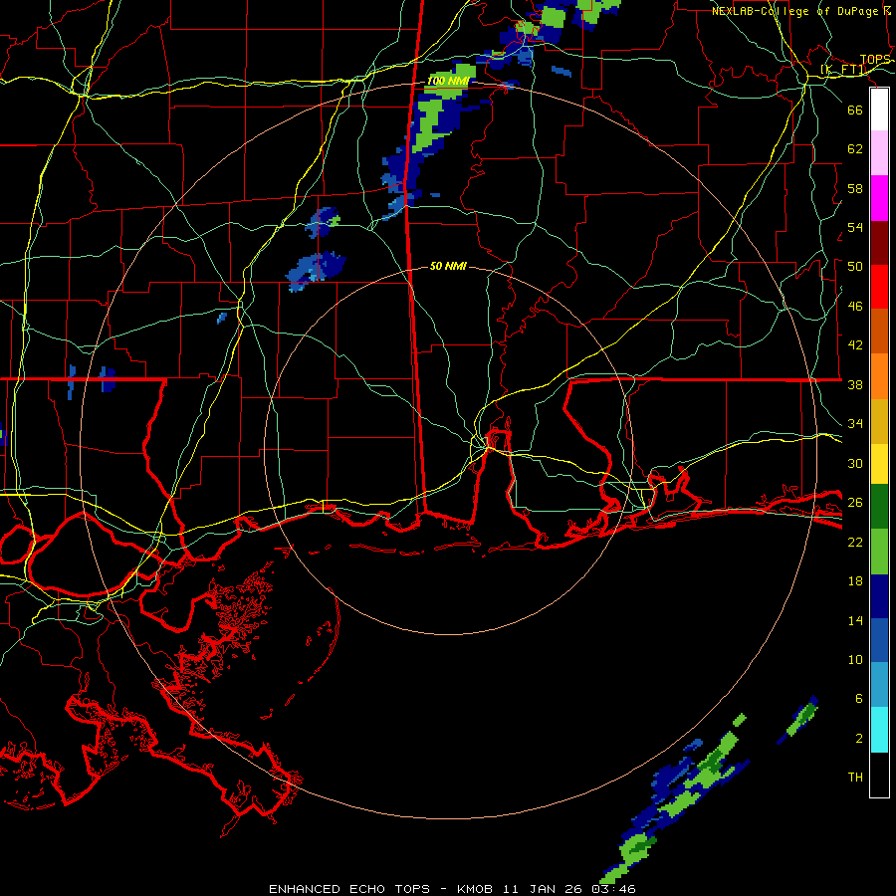Click the '100 NMI' range ring label
This screenshot has width=896, height=896.
point(448,81)
